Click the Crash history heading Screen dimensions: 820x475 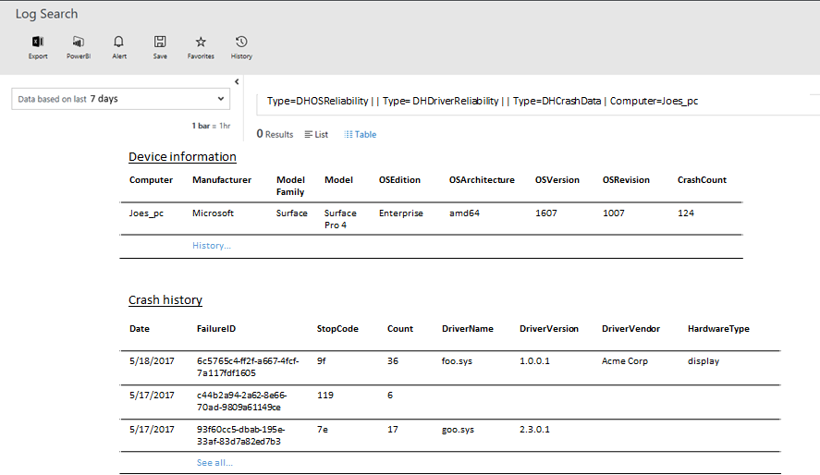165,300
